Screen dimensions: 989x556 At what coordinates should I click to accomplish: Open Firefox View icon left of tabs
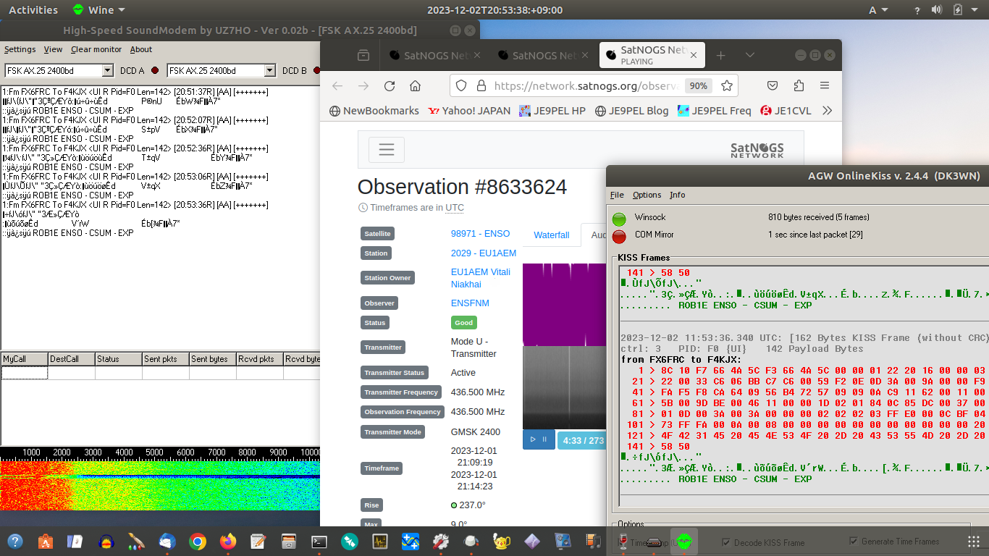click(363, 55)
